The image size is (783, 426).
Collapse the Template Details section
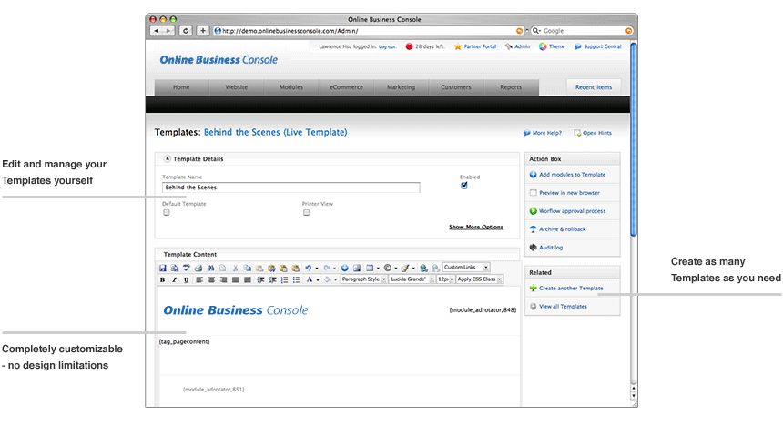pyautogui.click(x=167, y=159)
